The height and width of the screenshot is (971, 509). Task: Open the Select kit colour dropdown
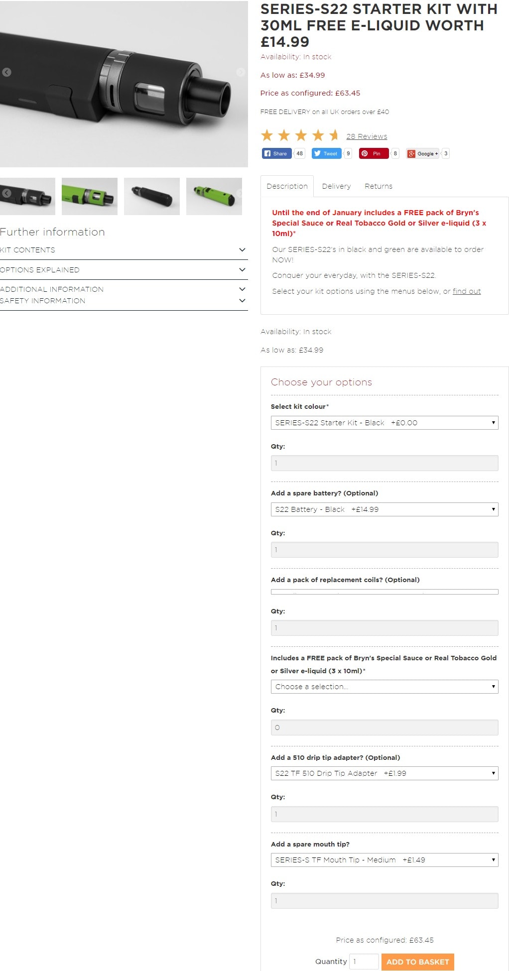click(384, 423)
